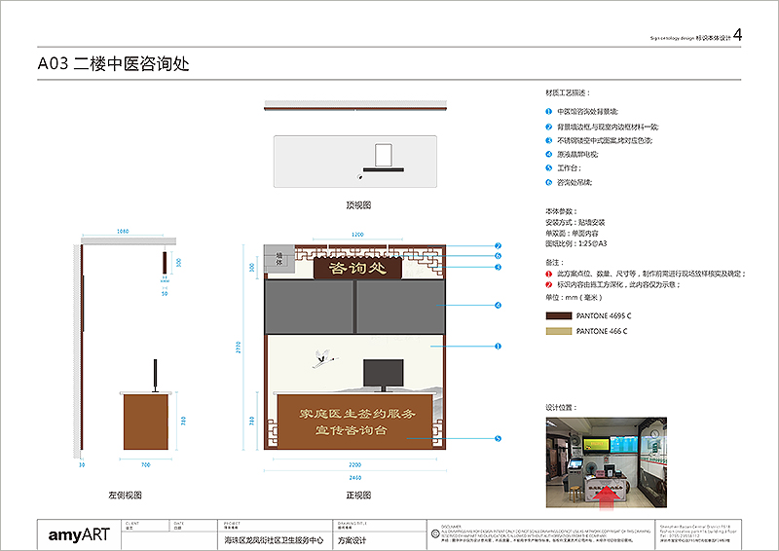The height and width of the screenshot is (551, 779).
Task: Click the 2770 vertical height dimension
Action: pos(238,348)
